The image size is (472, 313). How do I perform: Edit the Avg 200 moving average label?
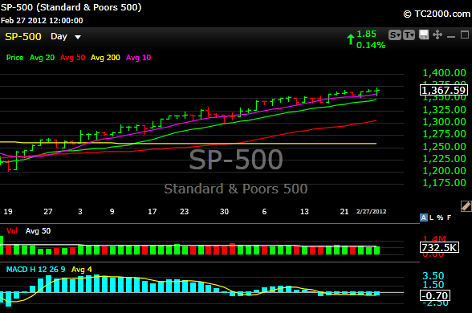click(x=105, y=58)
